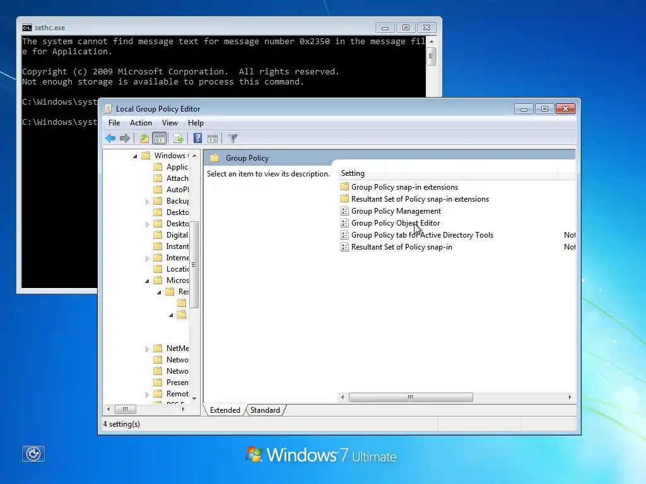Image resolution: width=646 pixels, height=484 pixels.
Task: Click folder icon of Resultant Set extensions
Action: pyautogui.click(x=344, y=199)
